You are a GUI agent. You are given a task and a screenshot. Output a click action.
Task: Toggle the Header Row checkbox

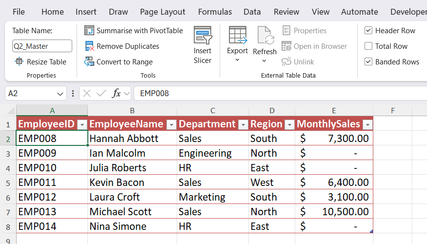[368, 30]
